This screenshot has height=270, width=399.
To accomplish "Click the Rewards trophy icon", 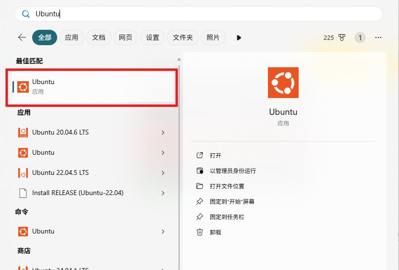I will coord(342,37).
